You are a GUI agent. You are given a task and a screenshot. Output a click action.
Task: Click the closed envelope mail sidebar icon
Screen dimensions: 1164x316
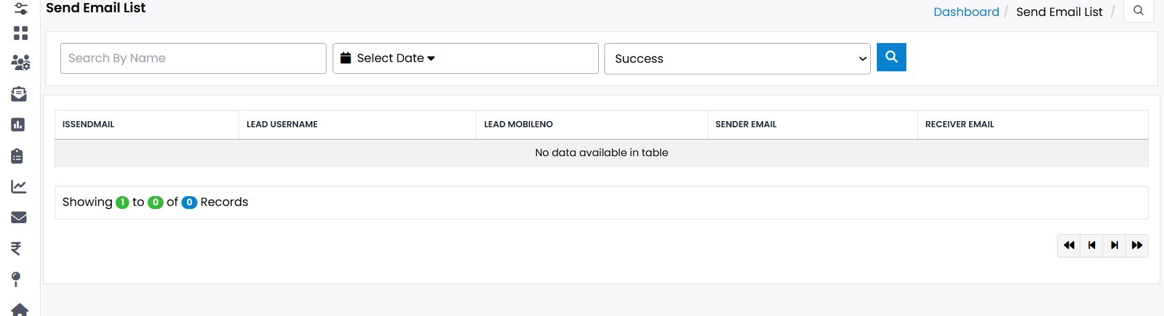[19, 218]
